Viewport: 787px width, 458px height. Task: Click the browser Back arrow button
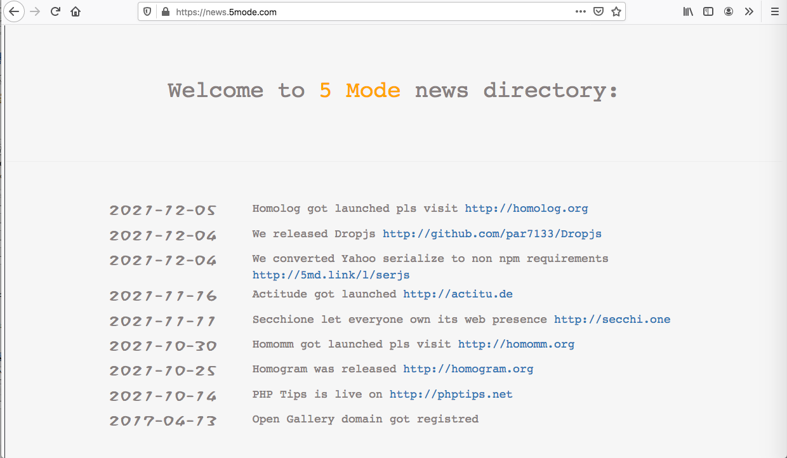point(13,11)
